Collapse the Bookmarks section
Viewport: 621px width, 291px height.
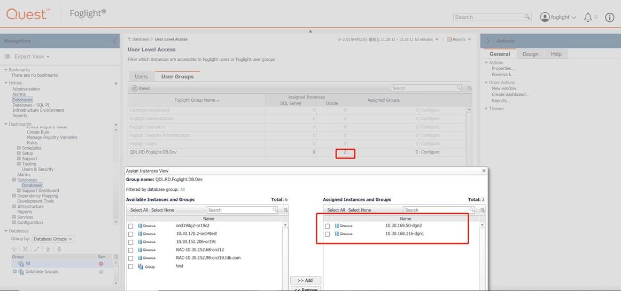6,70
